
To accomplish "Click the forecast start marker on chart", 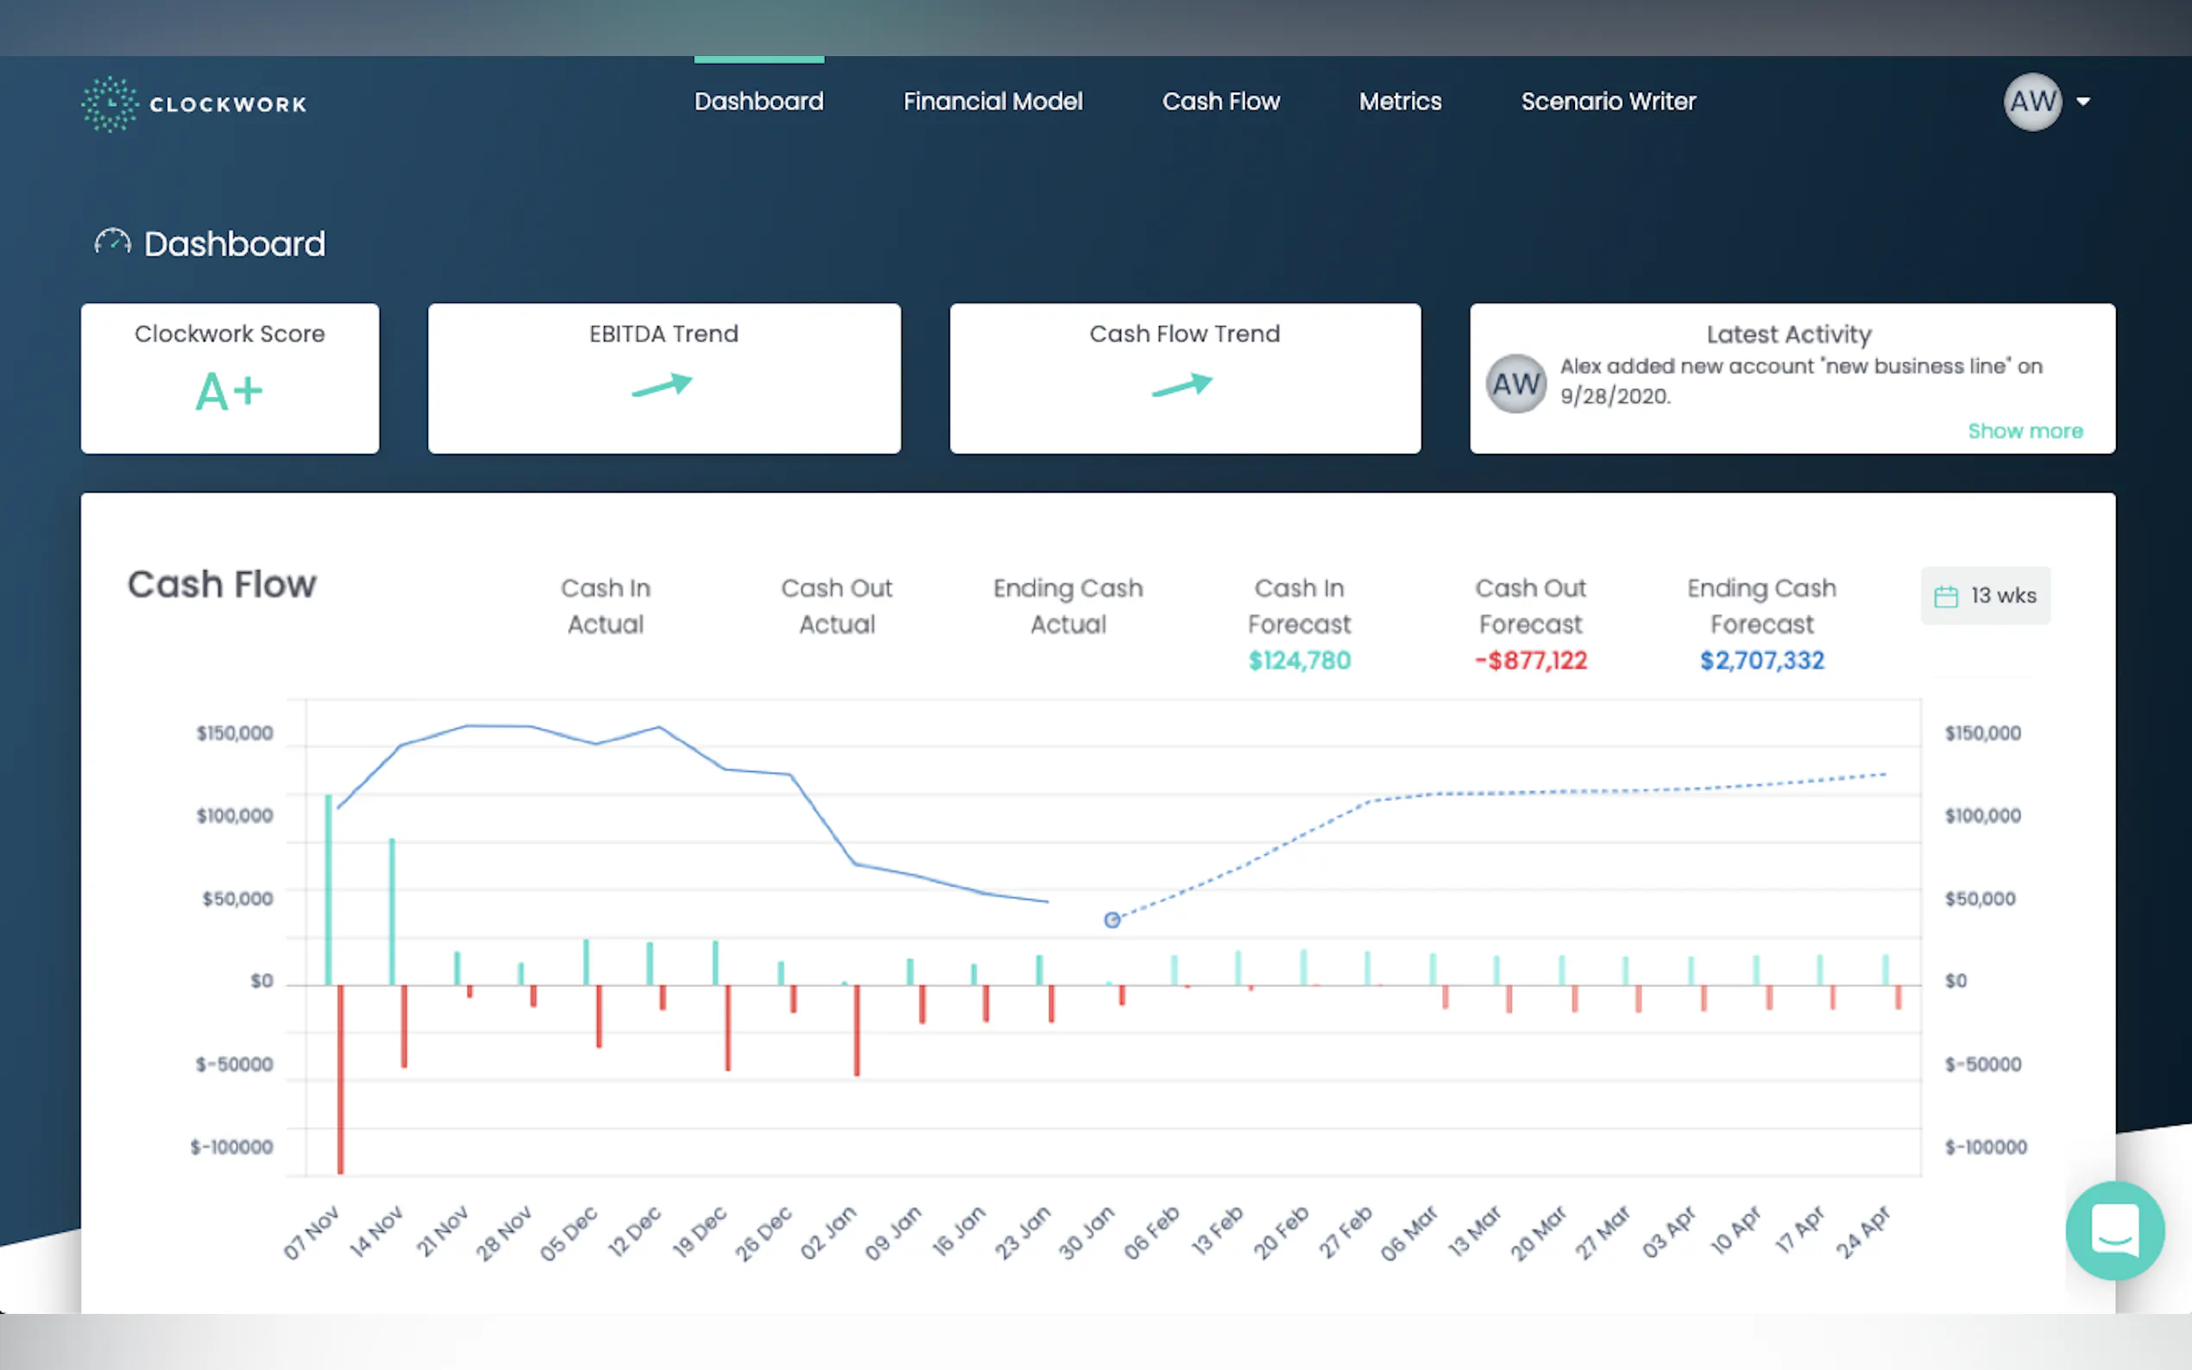I will (1112, 921).
